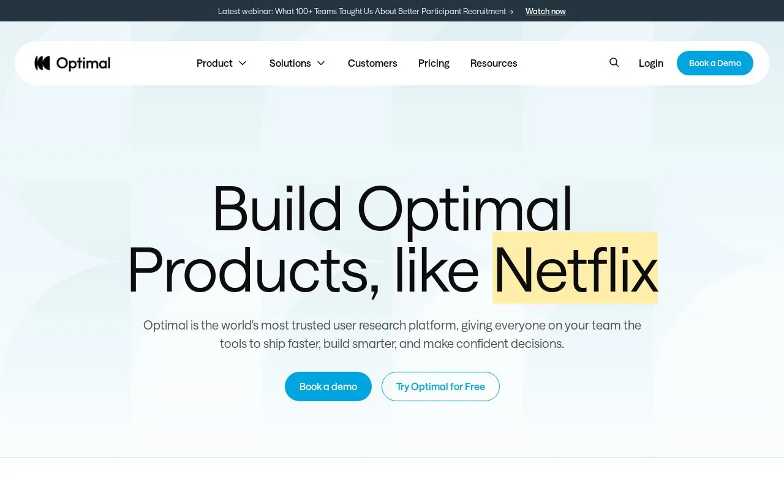Open the Pricing page
Image resolution: width=784 pixels, height=490 pixels.
(x=434, y=63)
